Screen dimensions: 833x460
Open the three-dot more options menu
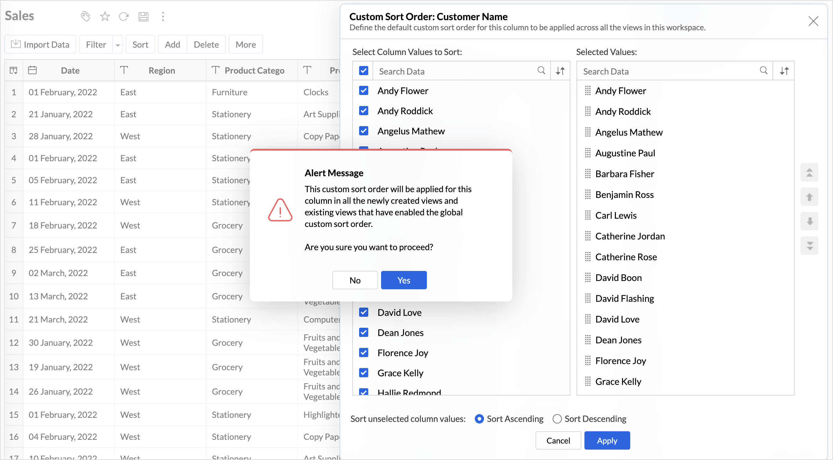(163, 16)
